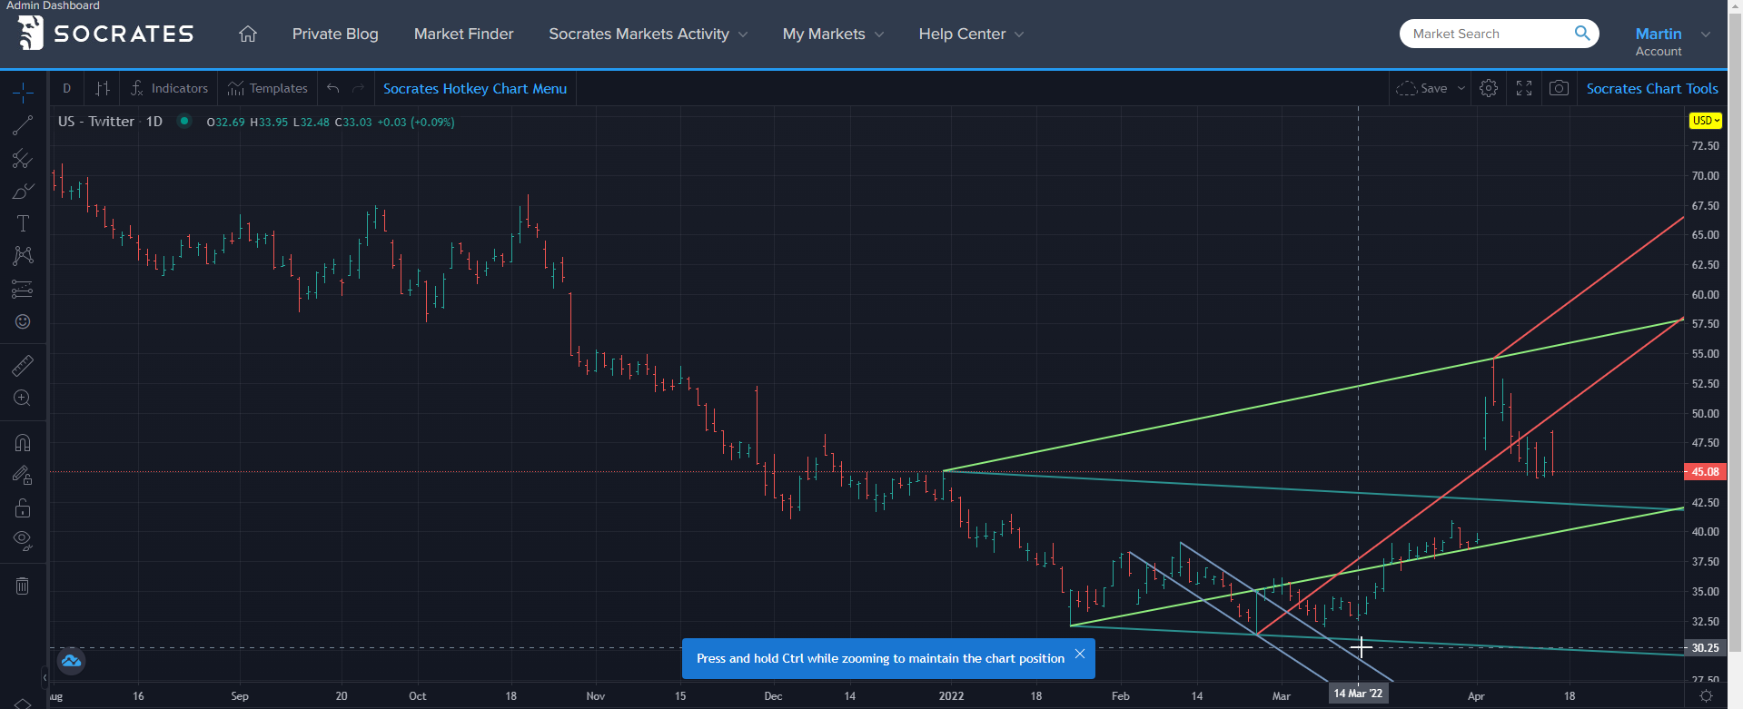Open time axis settings gear
1743x709 pixels.
[1706, 696]
